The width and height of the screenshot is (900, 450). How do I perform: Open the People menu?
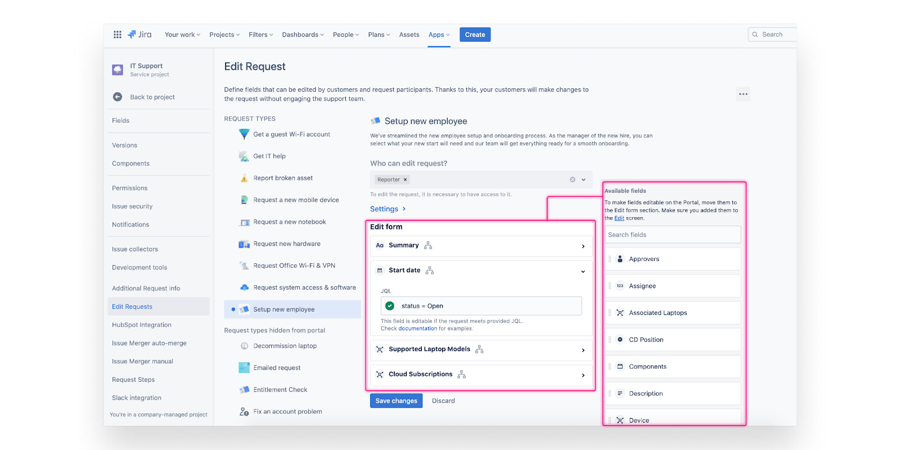[346, 35]
